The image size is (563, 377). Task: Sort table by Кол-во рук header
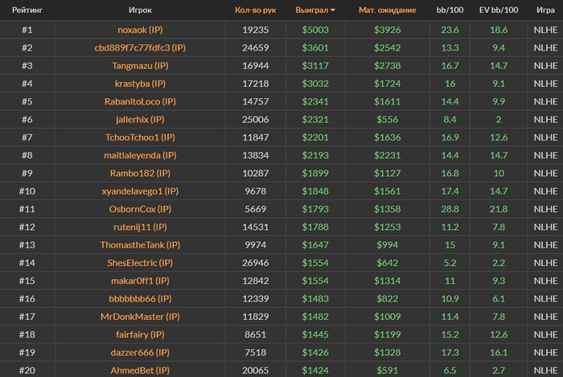255,10
